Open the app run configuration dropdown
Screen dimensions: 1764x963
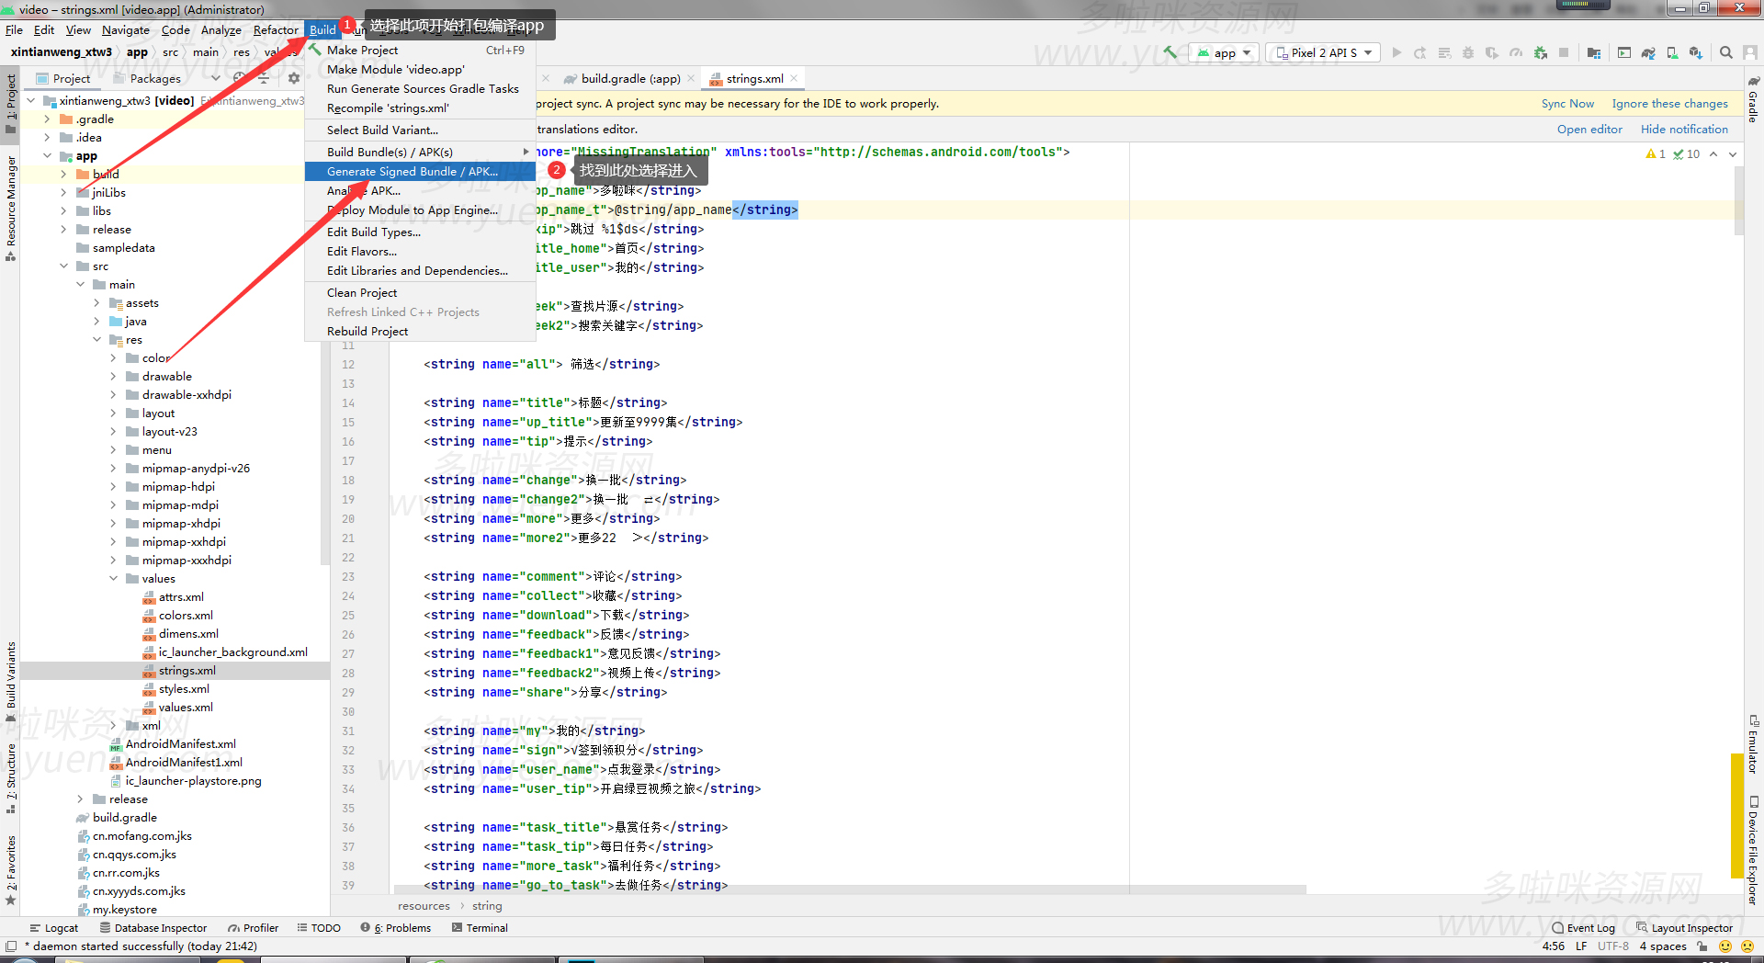click(x=1224, y=52)
